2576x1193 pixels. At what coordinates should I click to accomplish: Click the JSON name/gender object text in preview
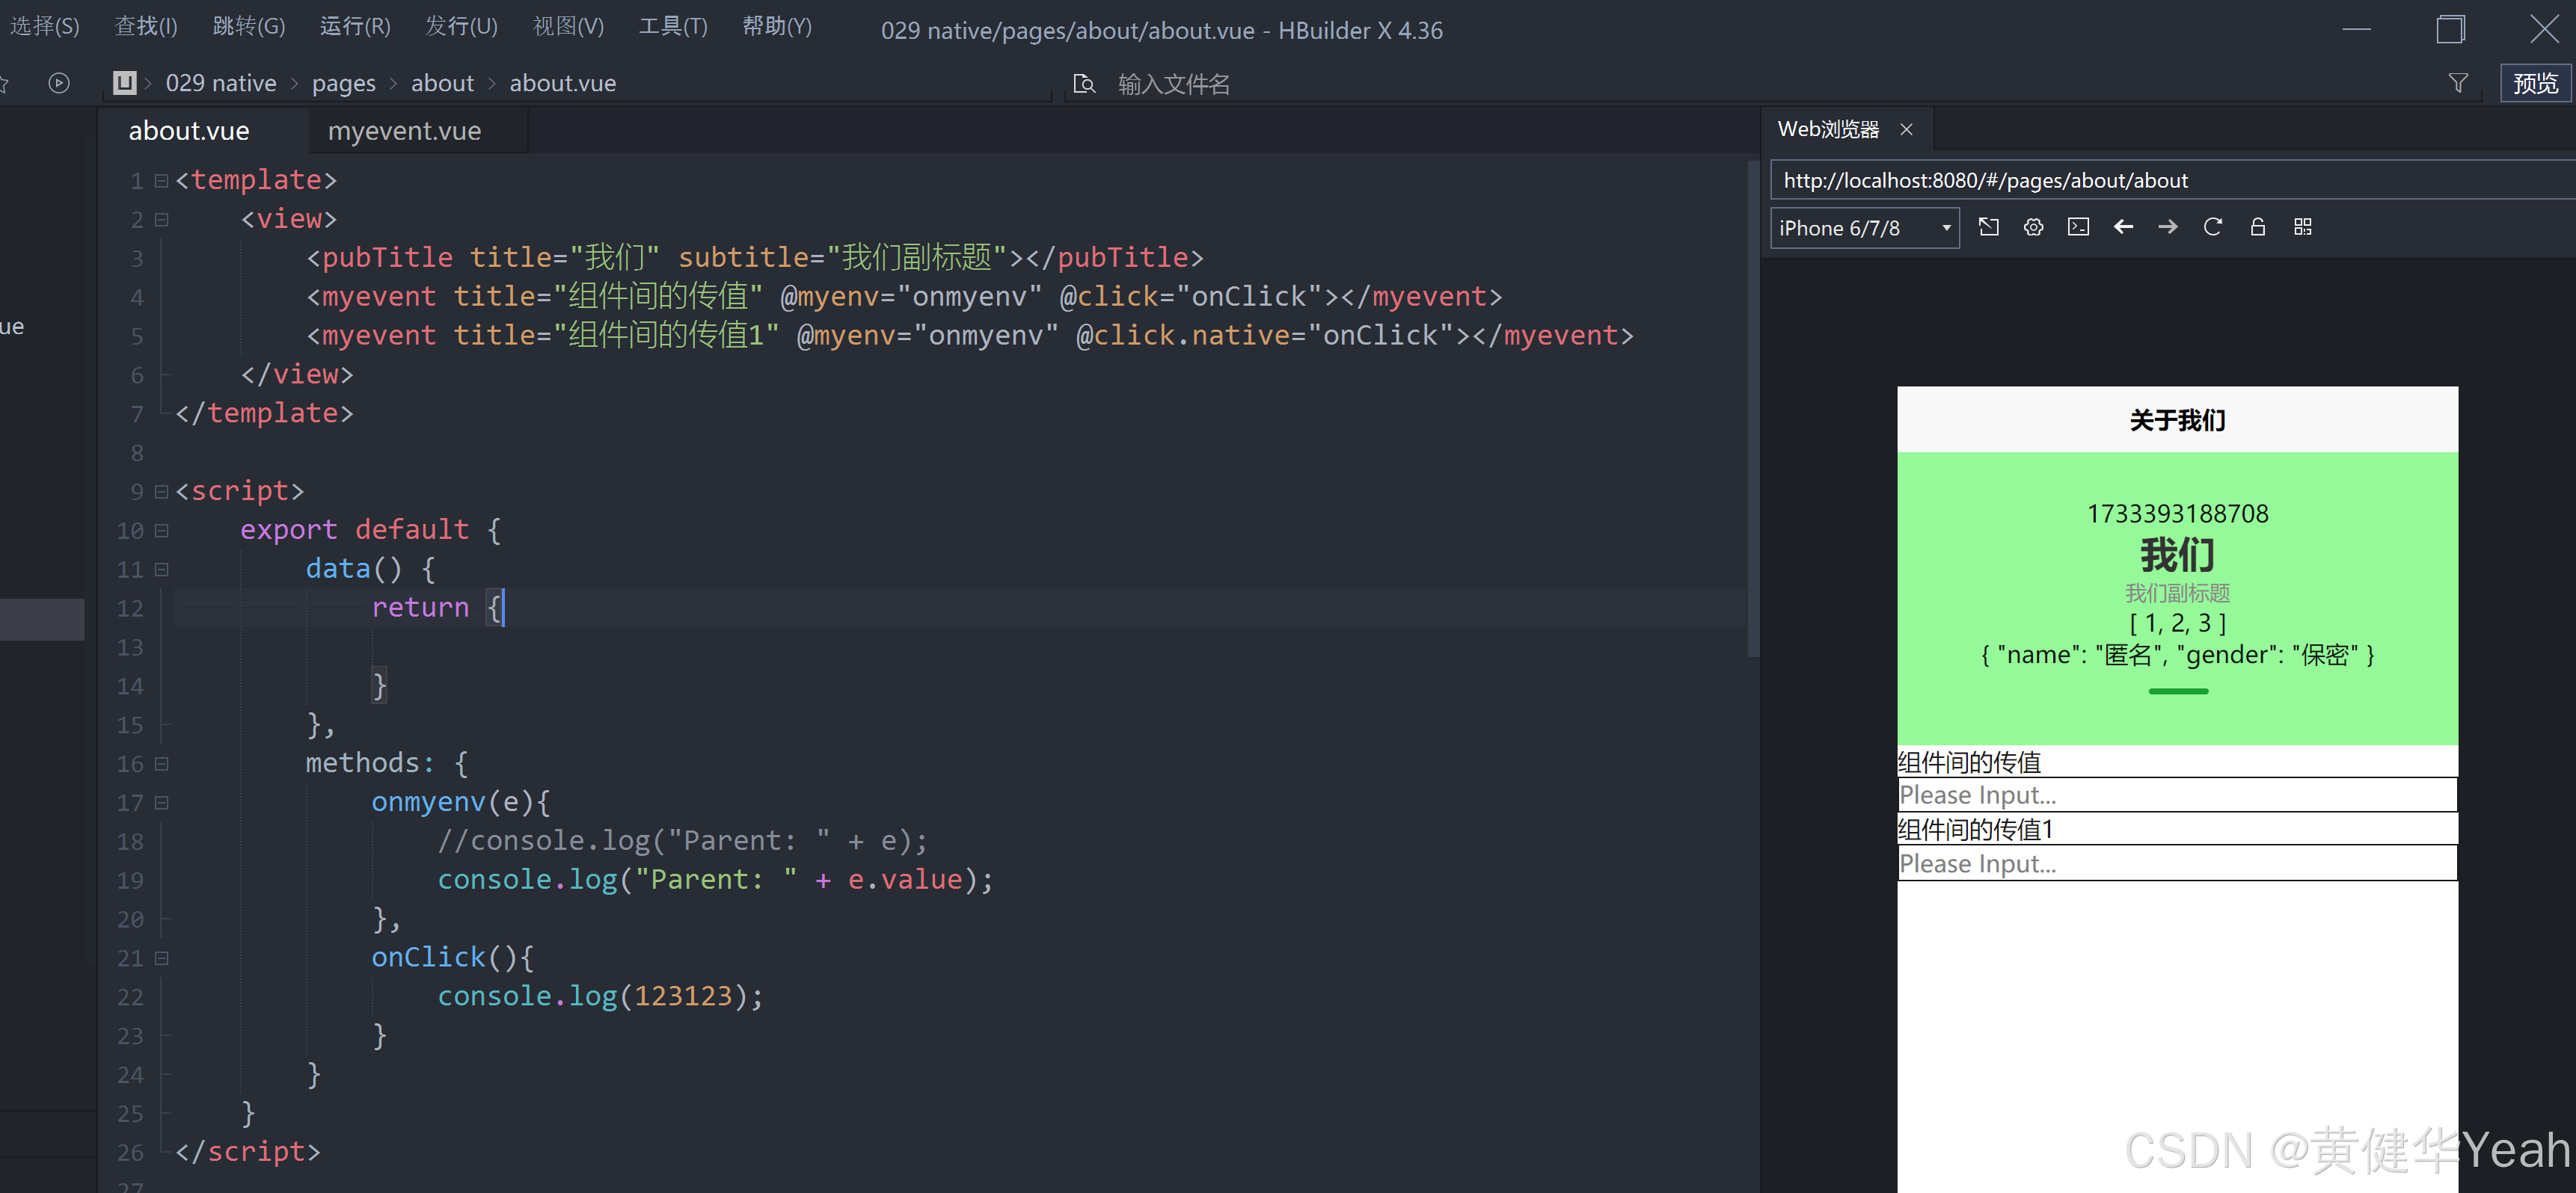click(2177, 656)
